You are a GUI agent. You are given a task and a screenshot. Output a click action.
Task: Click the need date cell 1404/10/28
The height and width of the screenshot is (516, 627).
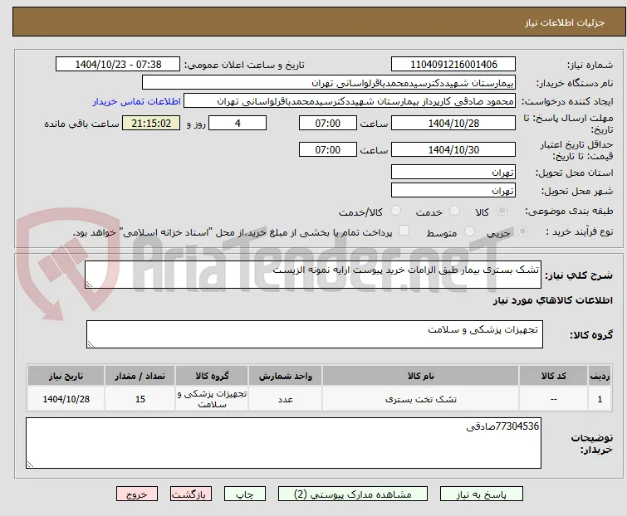tap(66, 398)
